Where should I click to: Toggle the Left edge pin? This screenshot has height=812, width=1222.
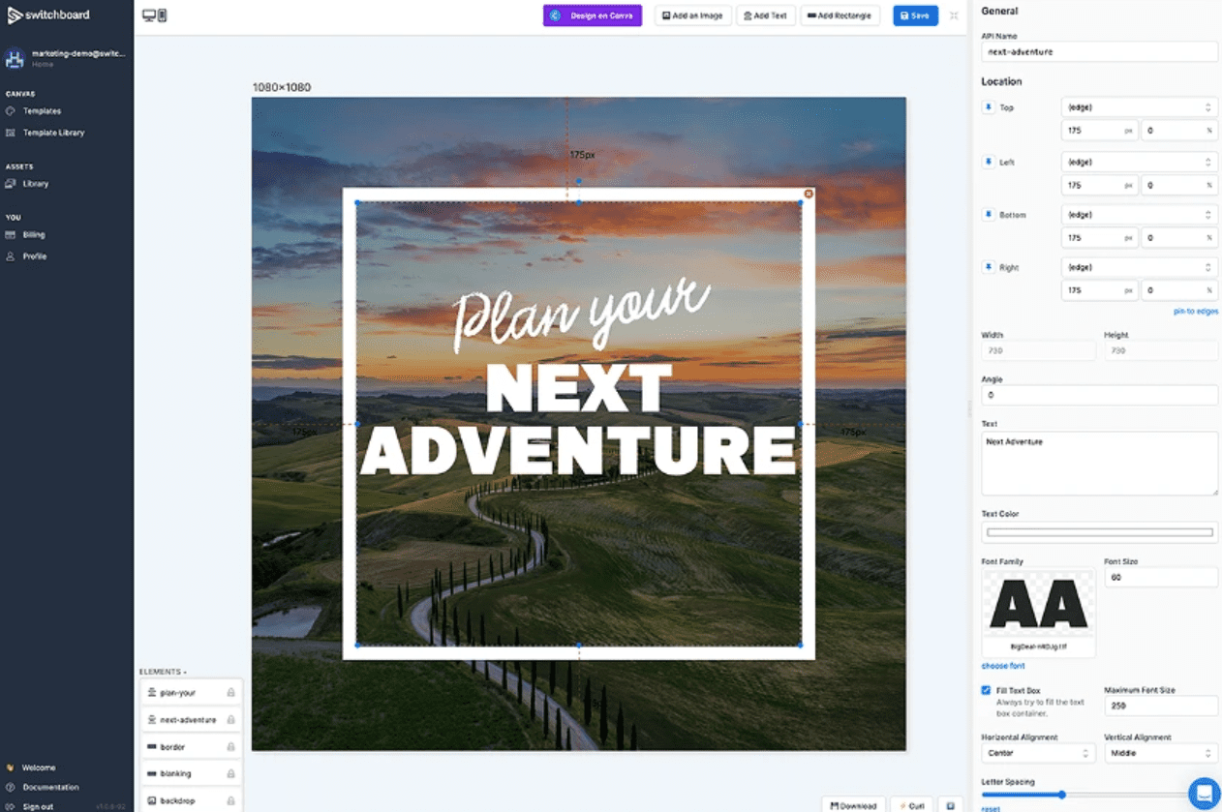(989, 162)
